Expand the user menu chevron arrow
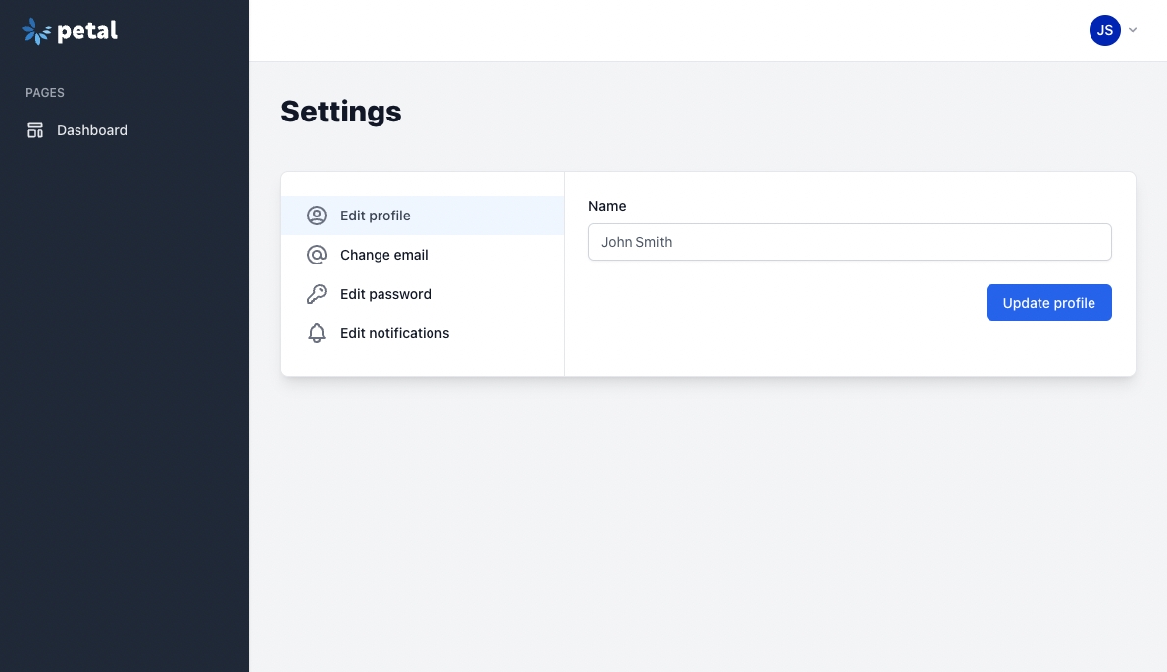Screen dimensions: 1167x672 (x=1133, y=30)
